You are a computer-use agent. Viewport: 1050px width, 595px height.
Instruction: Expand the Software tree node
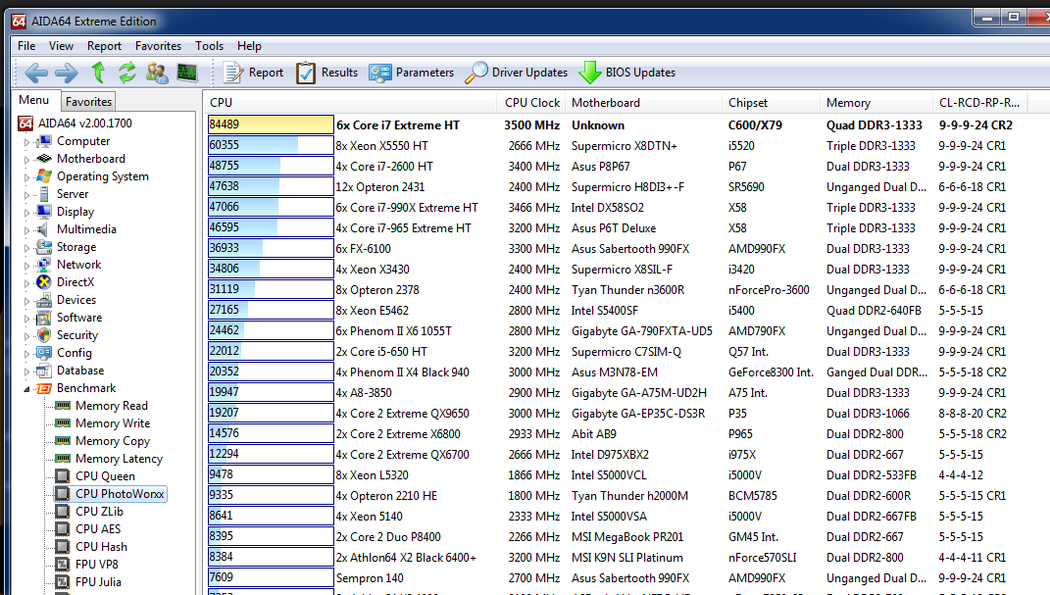(x=26, y=319)
